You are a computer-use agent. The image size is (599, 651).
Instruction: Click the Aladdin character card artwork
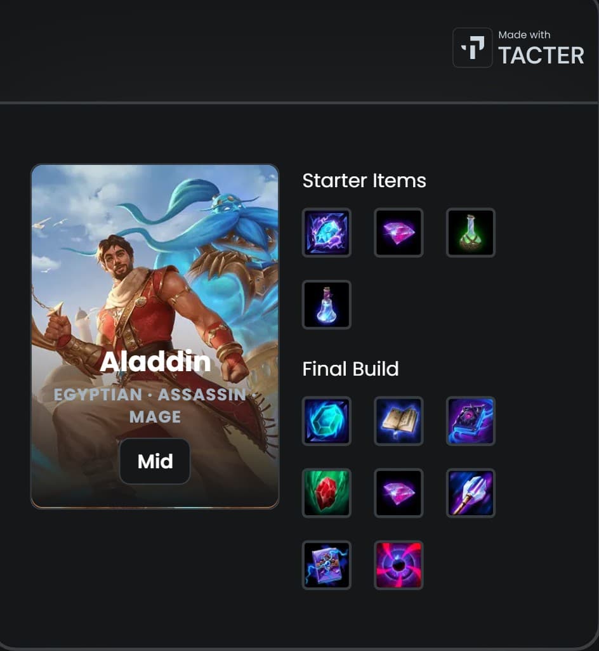(155, 336)
